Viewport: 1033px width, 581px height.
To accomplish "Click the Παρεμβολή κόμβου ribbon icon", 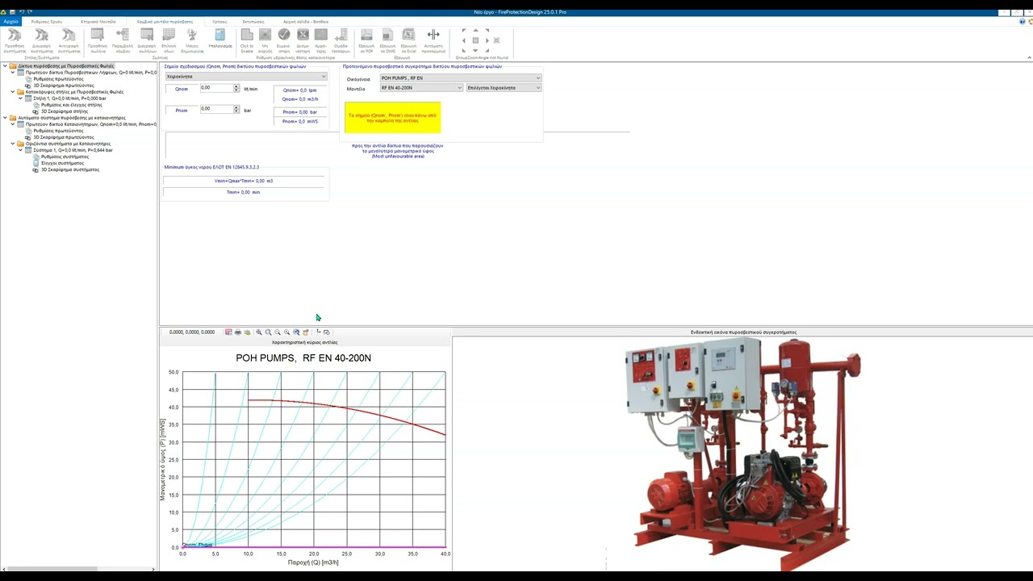I will point(123,35).
